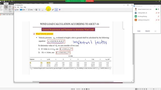
Task: Collapse the Participants panel with the chevron
Action: (151, 6)
